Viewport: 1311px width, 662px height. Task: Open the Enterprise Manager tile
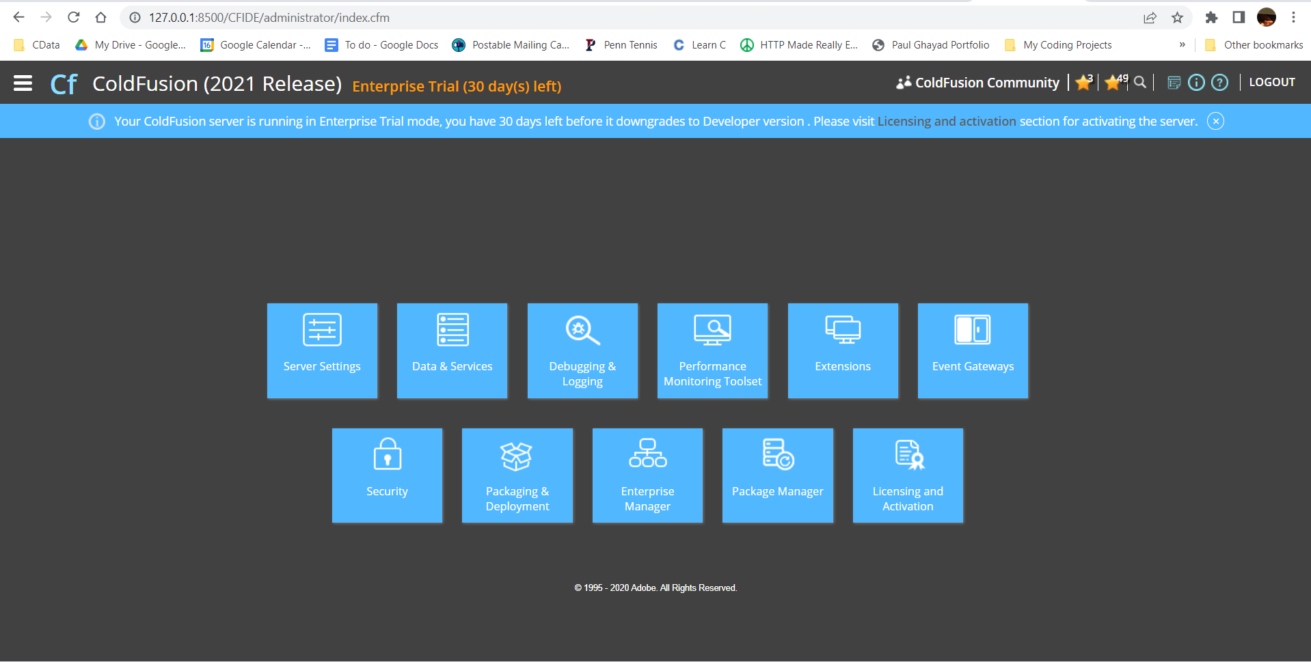point(647,475)
